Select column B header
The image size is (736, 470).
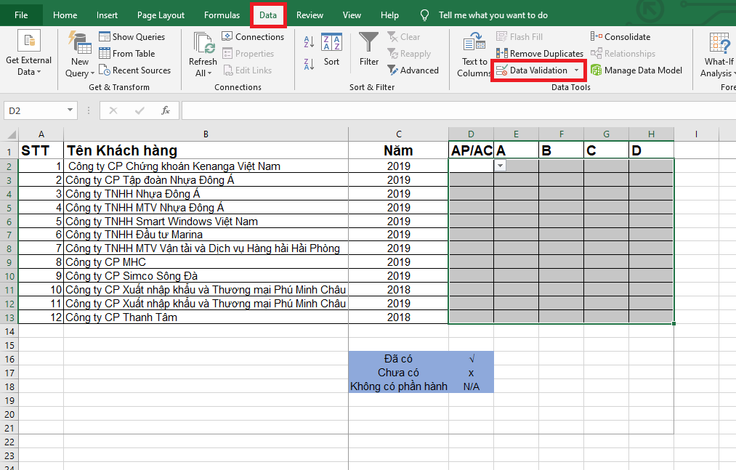pos(206,134)
